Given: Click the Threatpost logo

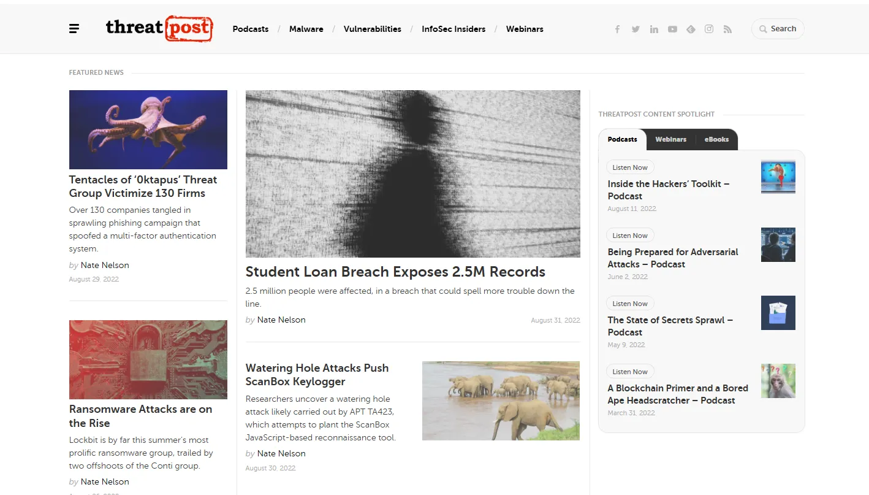Looking at the screenshot, I should coord(159,28).
